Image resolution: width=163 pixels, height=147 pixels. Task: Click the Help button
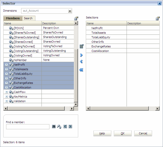(102, 133)
